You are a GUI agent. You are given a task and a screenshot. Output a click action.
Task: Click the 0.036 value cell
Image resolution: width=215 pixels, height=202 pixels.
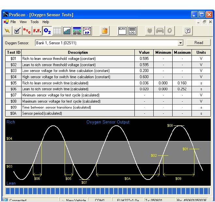pyautogui.click(x=144, y=83)
